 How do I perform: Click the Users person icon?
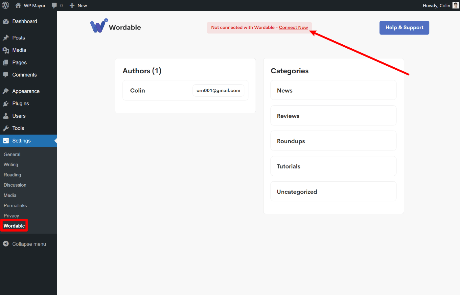[6, 116]
